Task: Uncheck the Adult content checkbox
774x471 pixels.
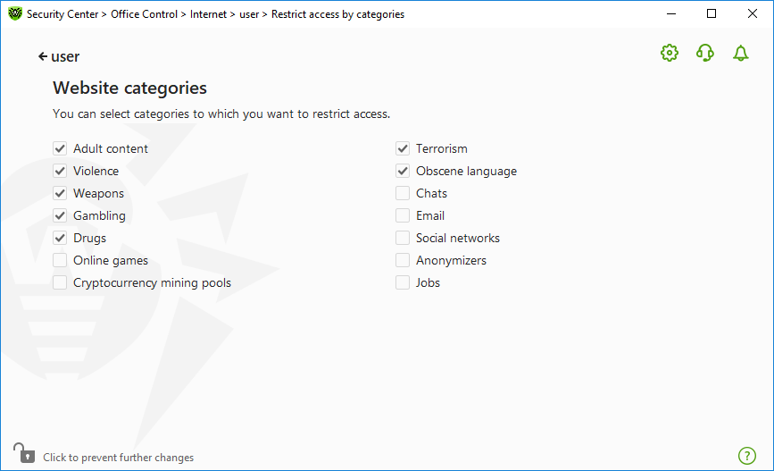Action: tap(60, 148)
